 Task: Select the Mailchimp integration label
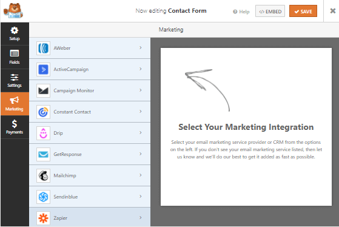[65, 175]
